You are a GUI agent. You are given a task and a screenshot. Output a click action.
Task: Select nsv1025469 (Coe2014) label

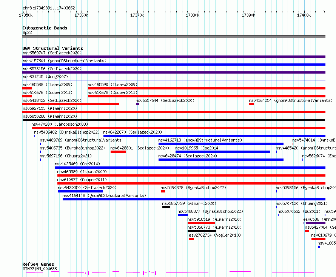pyautogui.click(x=77, y=164)
